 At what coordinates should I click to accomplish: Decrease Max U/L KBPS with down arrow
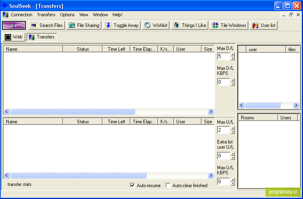click(232, 183)
